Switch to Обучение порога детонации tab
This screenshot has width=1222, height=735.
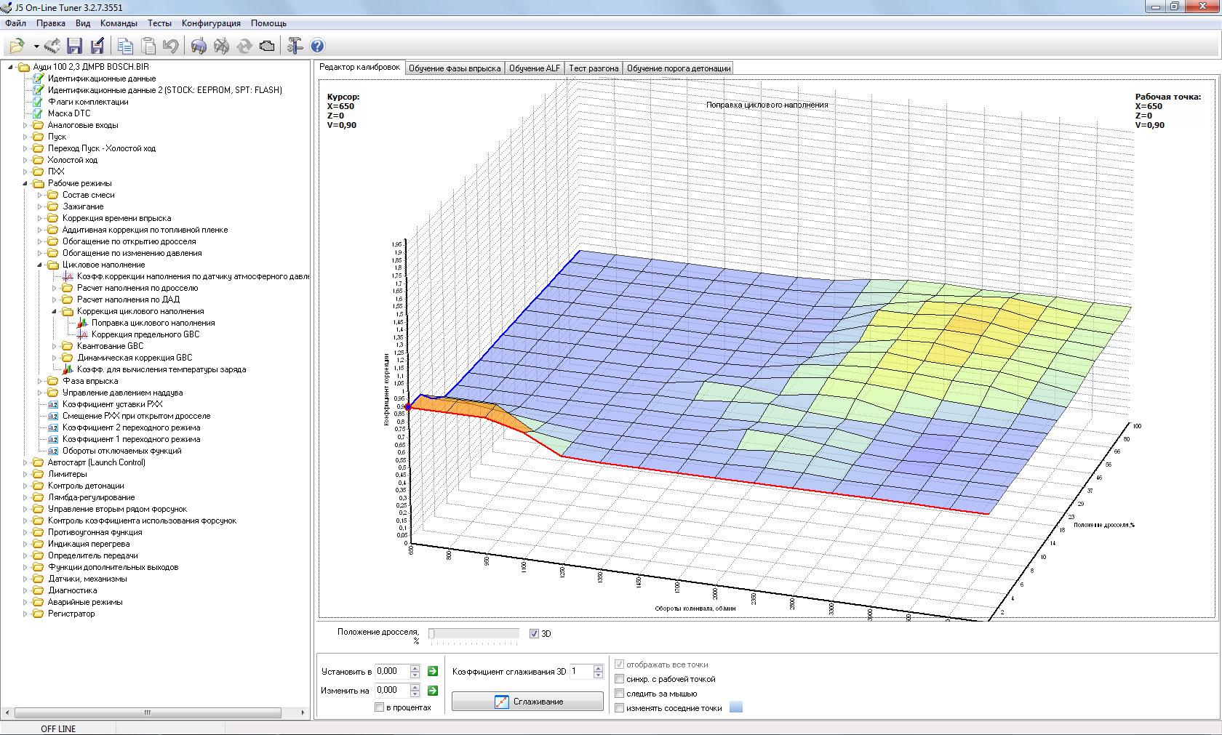tap(679, 68)
